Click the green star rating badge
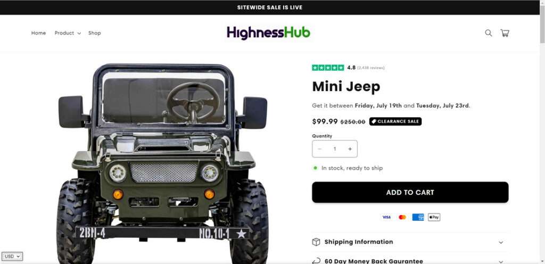 click(x=328, y=68)
